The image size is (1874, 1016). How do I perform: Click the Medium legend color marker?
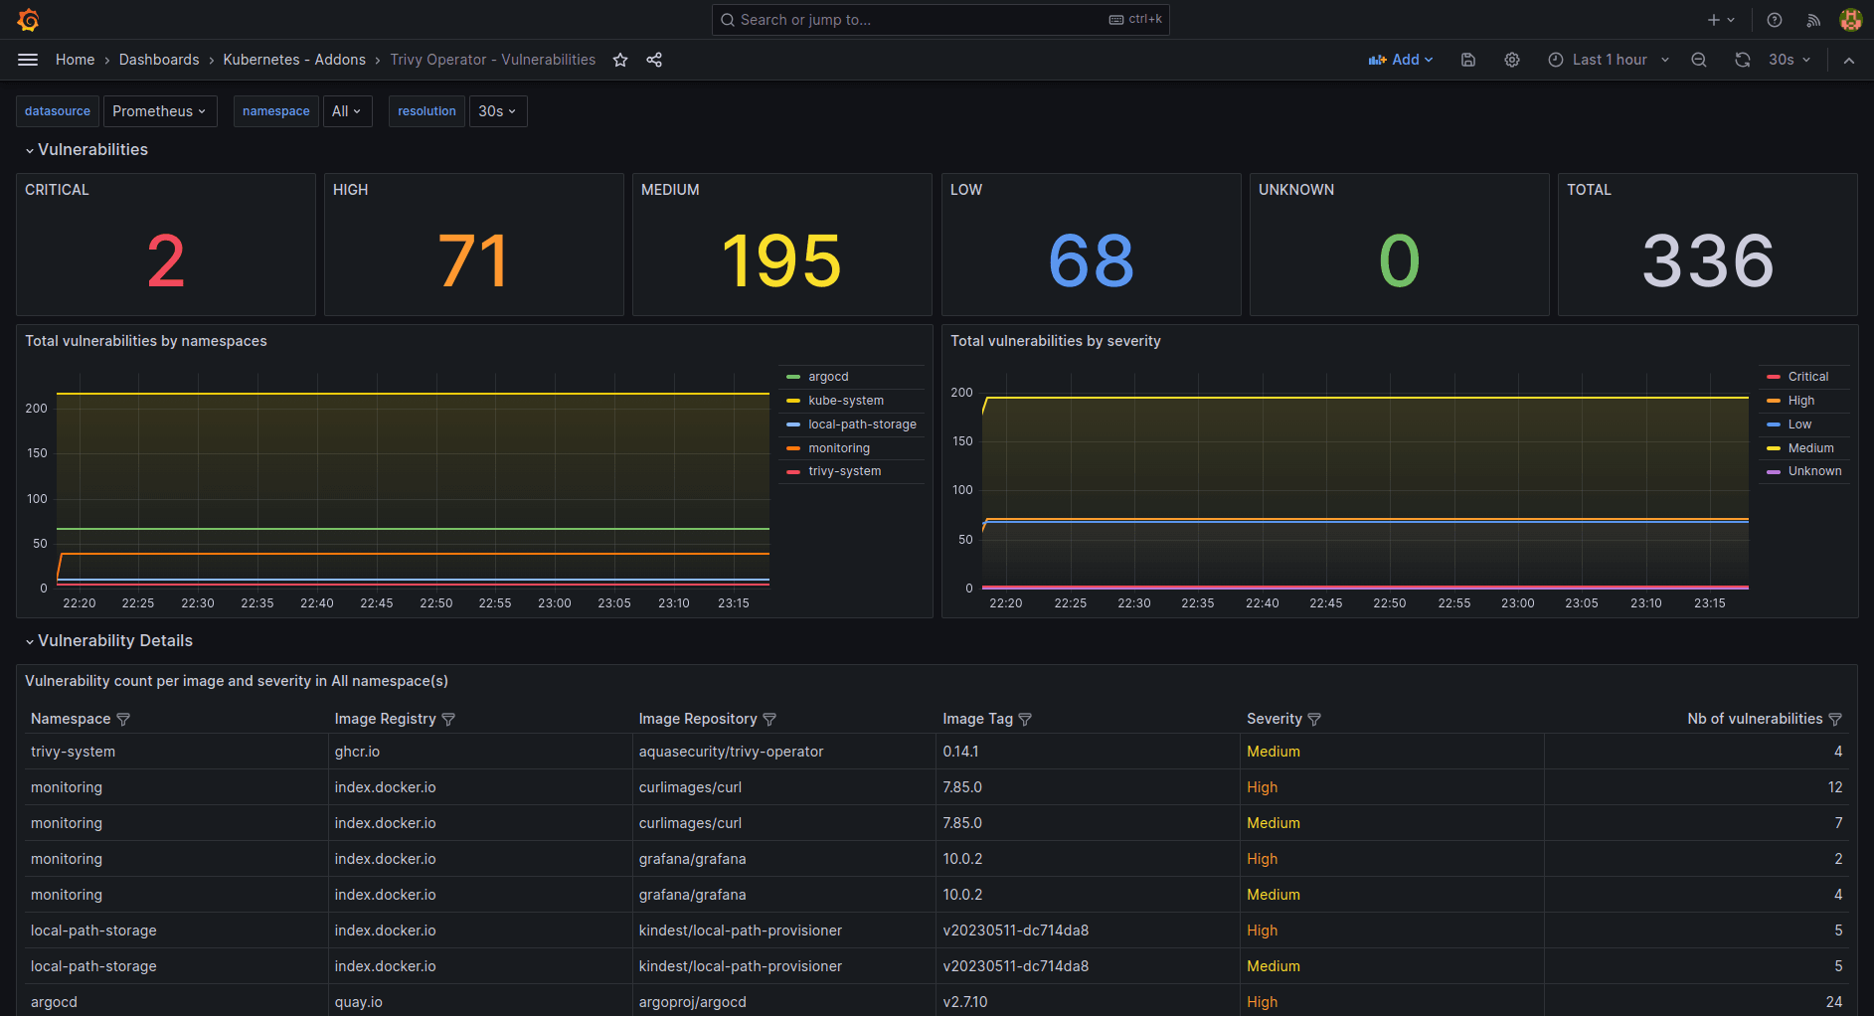tap(1776, 447)
